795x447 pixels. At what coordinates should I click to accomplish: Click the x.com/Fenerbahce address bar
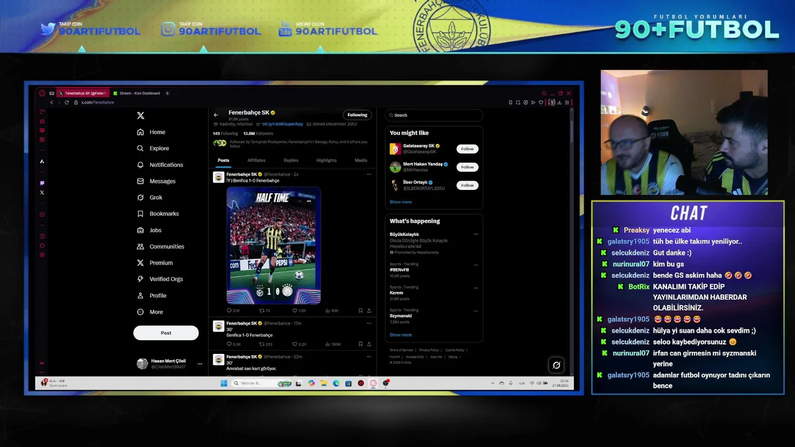[98, 102]
